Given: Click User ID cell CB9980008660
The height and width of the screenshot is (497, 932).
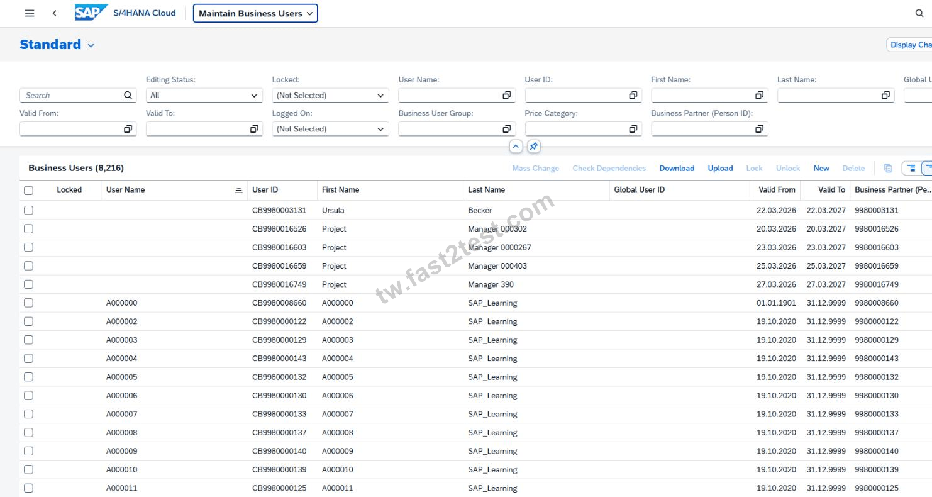Looking at the screenshot, I should pyautogui.click(x=279, y=303).
